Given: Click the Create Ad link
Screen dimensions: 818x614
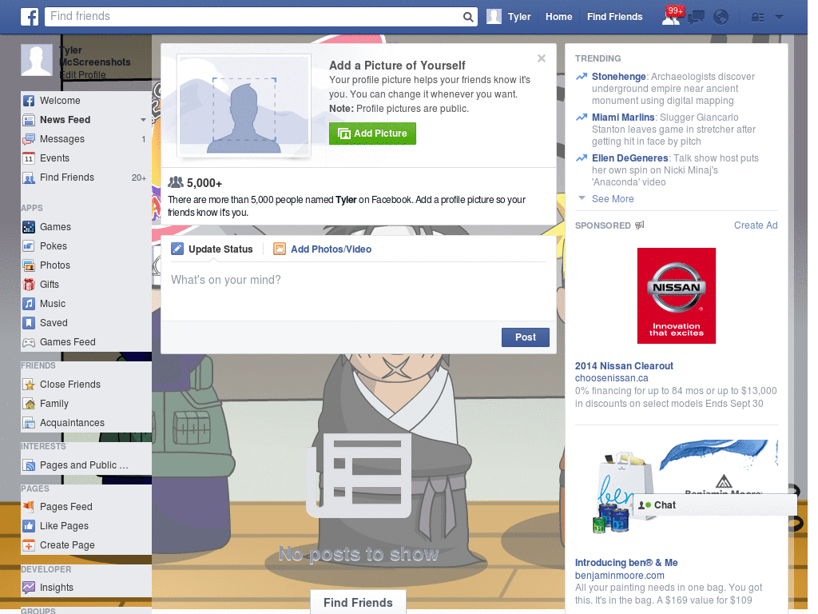Looking at the screenshot, I should [756, 225].
